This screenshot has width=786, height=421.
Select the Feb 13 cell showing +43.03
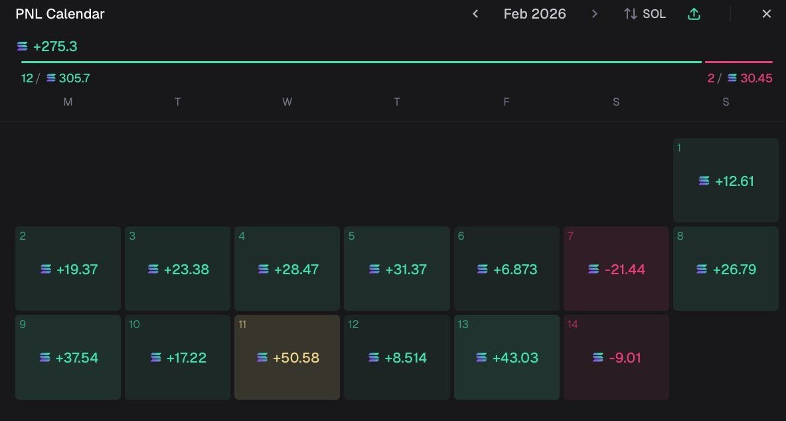tap(507, 357)
